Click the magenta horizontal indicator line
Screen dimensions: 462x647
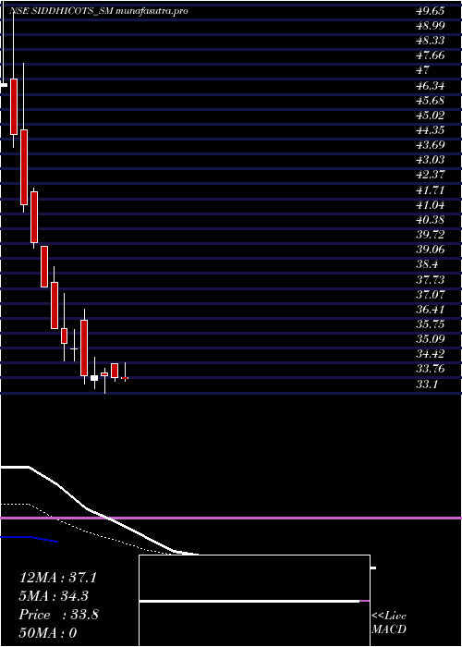tap(231, 518)
